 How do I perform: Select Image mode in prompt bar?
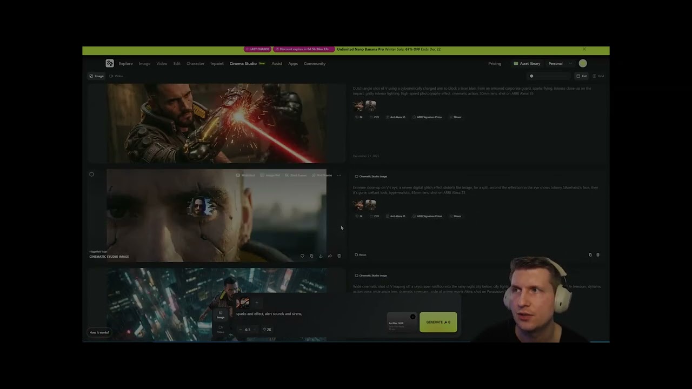(x=221, y=314)
